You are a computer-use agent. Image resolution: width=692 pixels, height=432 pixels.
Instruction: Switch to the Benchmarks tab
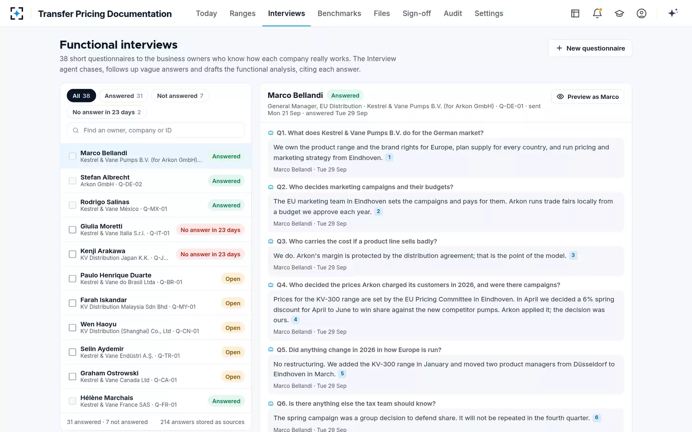[x=339, y=13]
